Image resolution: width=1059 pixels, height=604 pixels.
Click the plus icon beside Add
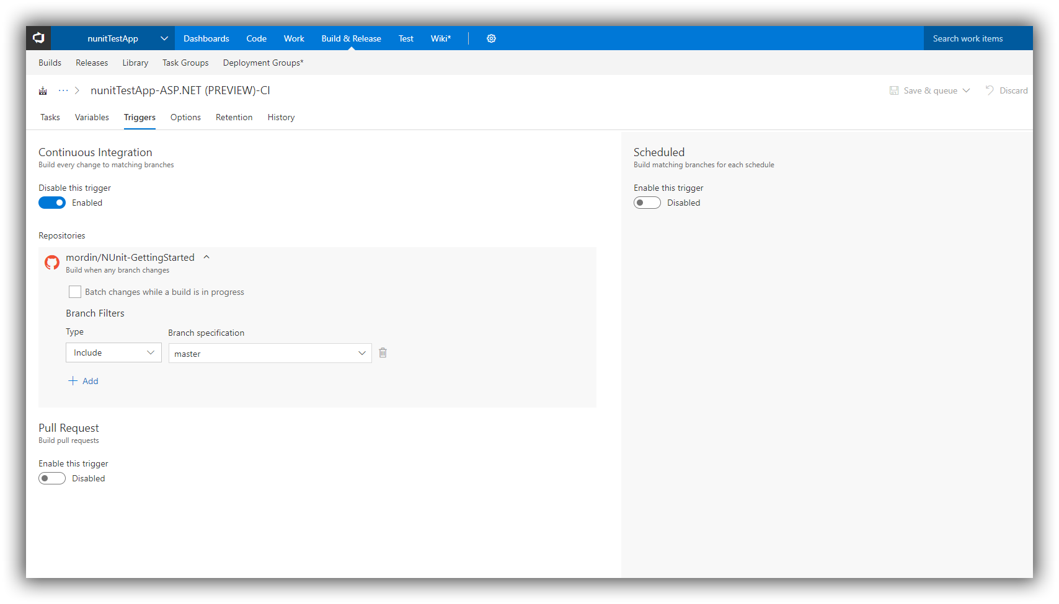click(73, 381)
